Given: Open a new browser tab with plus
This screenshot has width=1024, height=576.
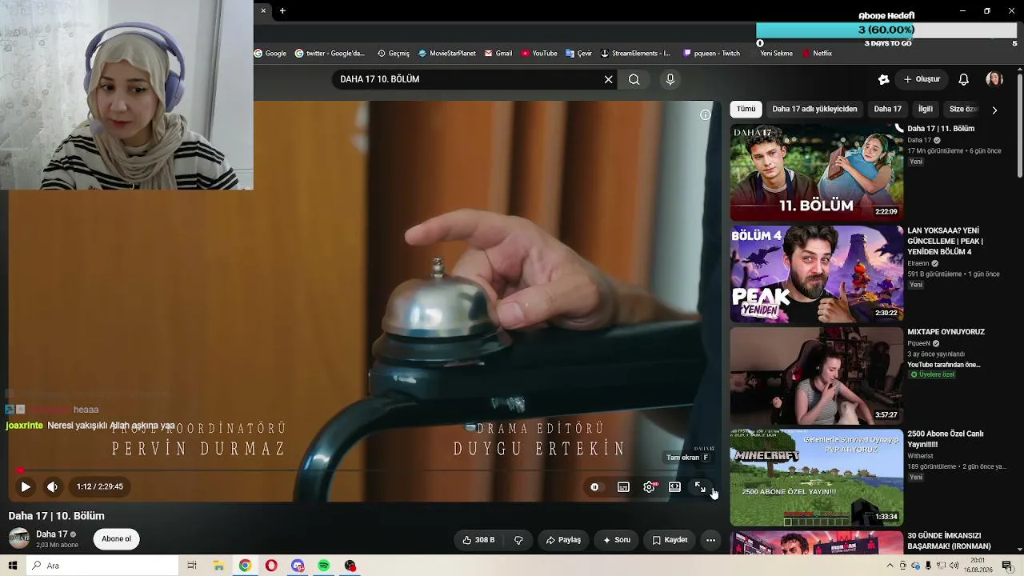Looking at the screenshot, I should [x=282, y=11].
